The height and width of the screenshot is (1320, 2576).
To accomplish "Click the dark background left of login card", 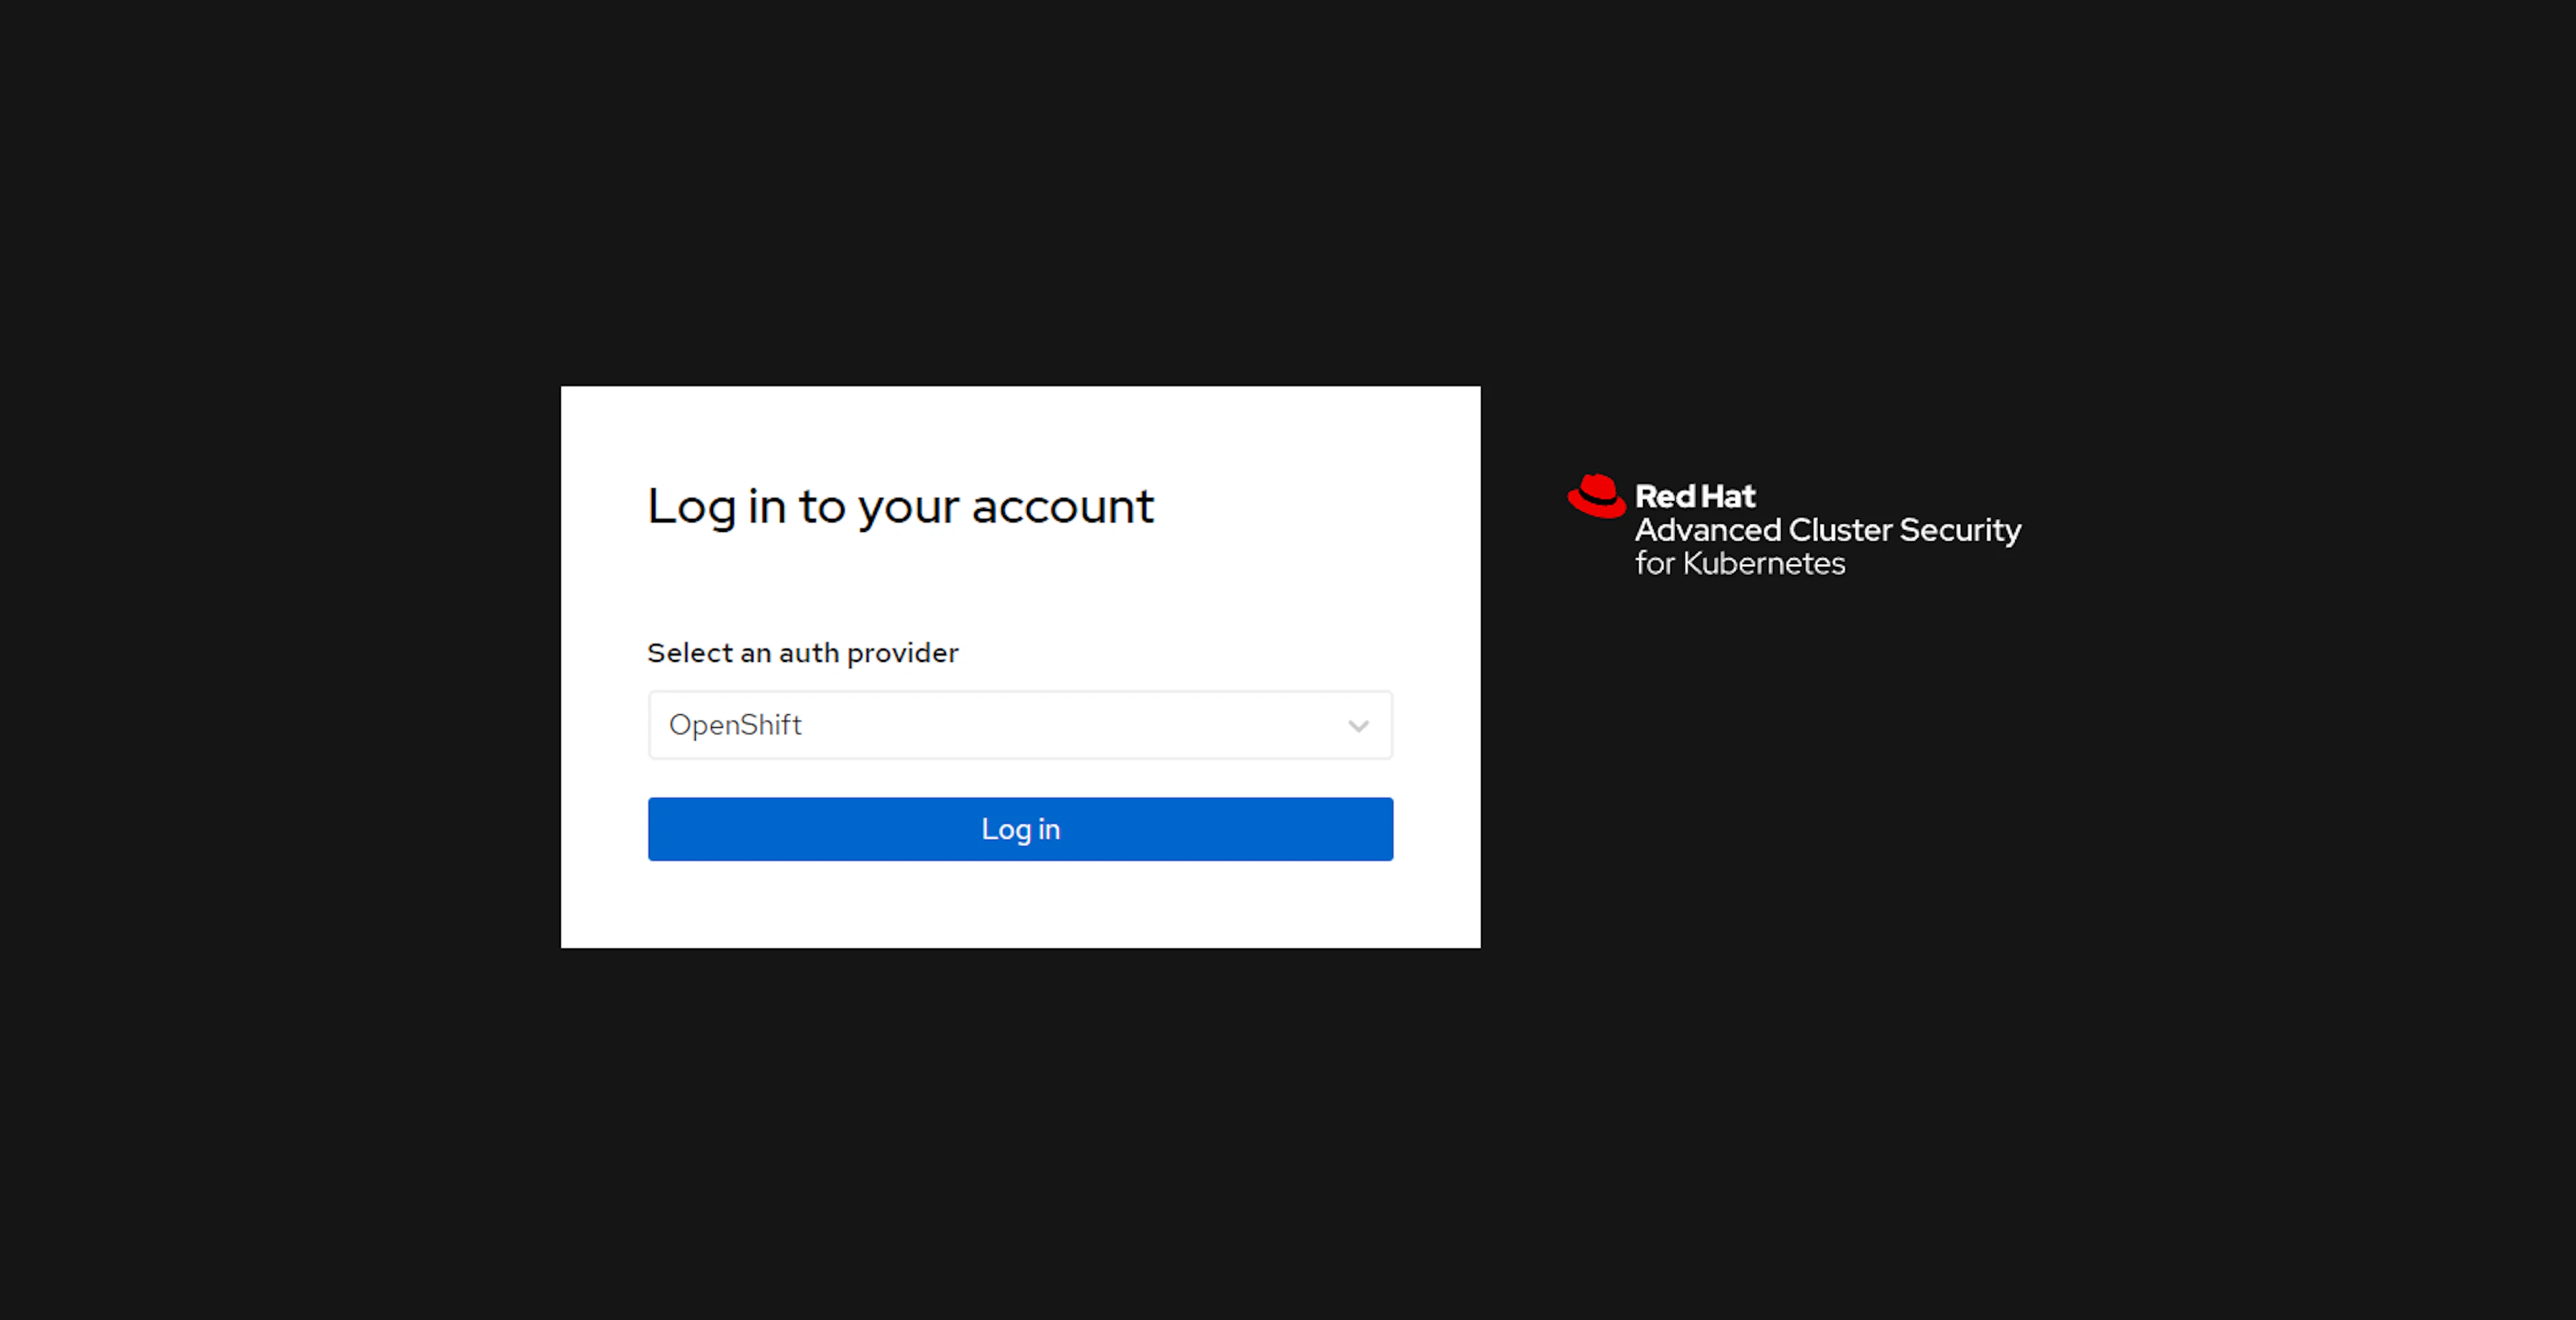I will (280, 660).
